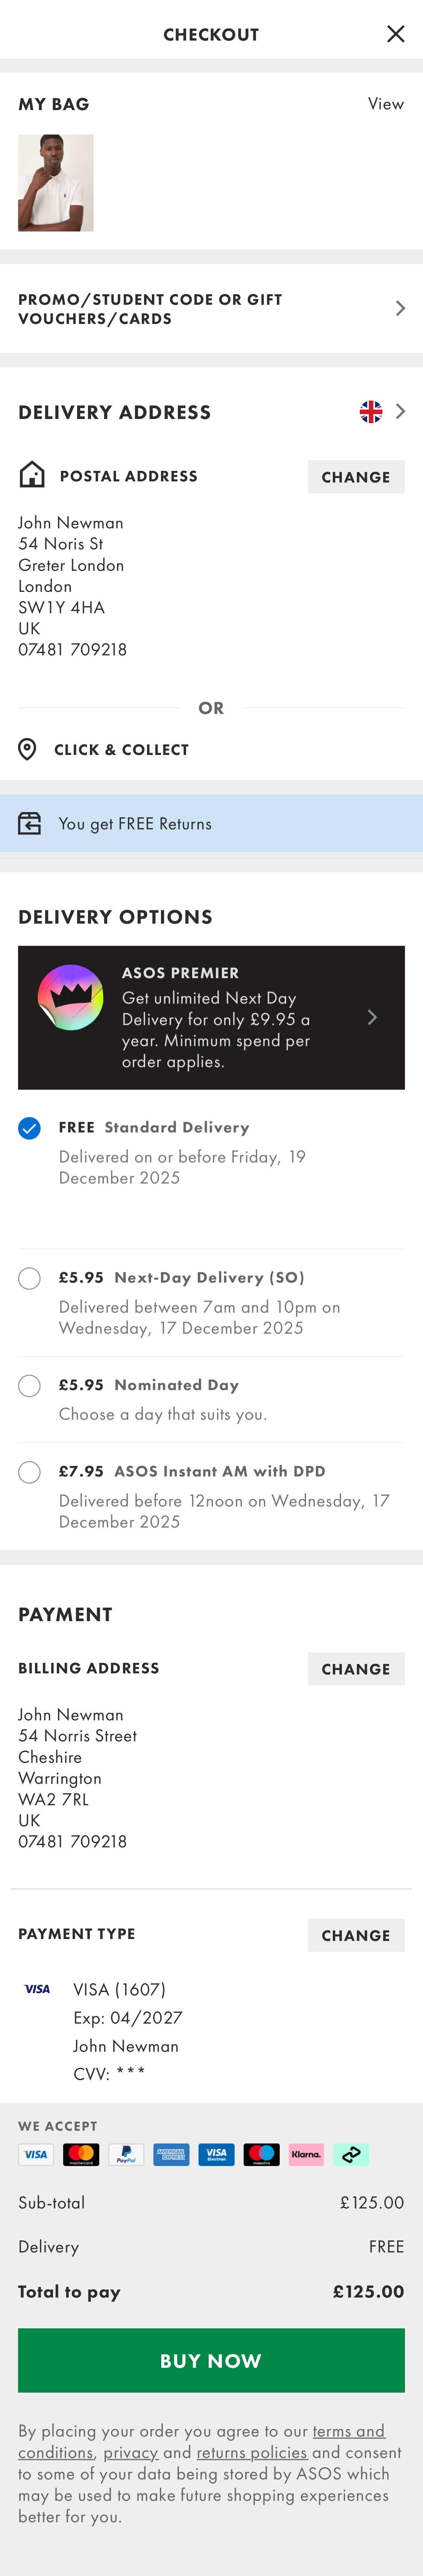Click the Clearpay payment icon
423x2576 pixels.
point(351,2155)
